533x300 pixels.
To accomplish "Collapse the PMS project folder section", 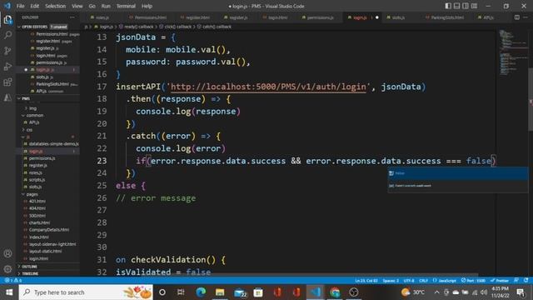I will [47, 98].
